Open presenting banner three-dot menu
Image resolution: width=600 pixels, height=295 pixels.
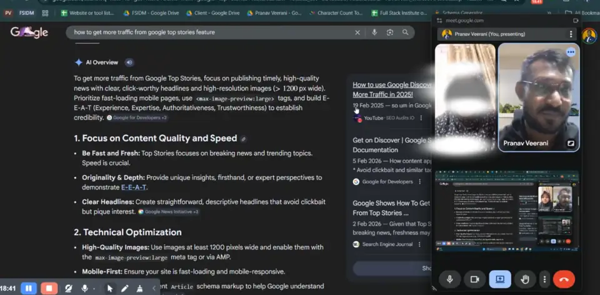(x=571, y=34)
